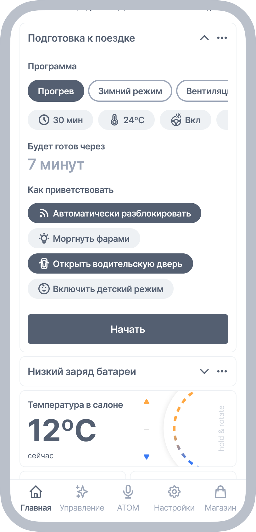Disable Автоматически разблокировать

[114, 213]
